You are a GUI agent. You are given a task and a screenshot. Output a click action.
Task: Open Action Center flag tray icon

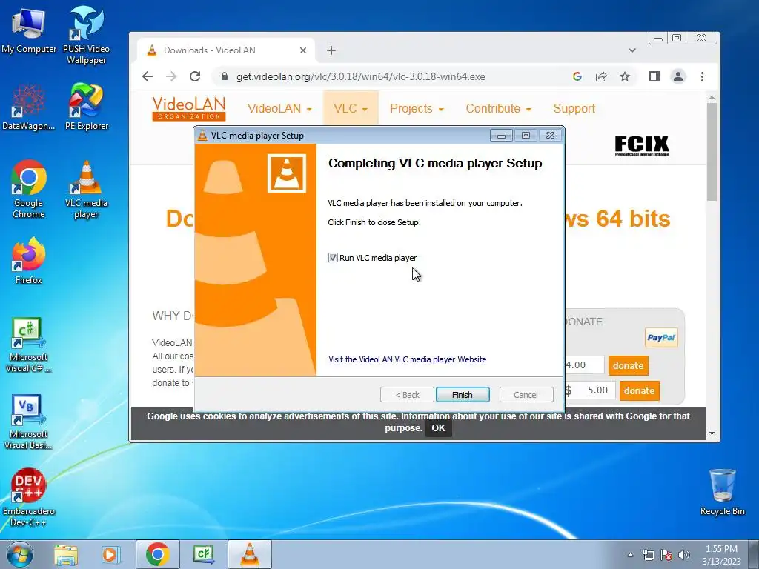tap(666, 555)
